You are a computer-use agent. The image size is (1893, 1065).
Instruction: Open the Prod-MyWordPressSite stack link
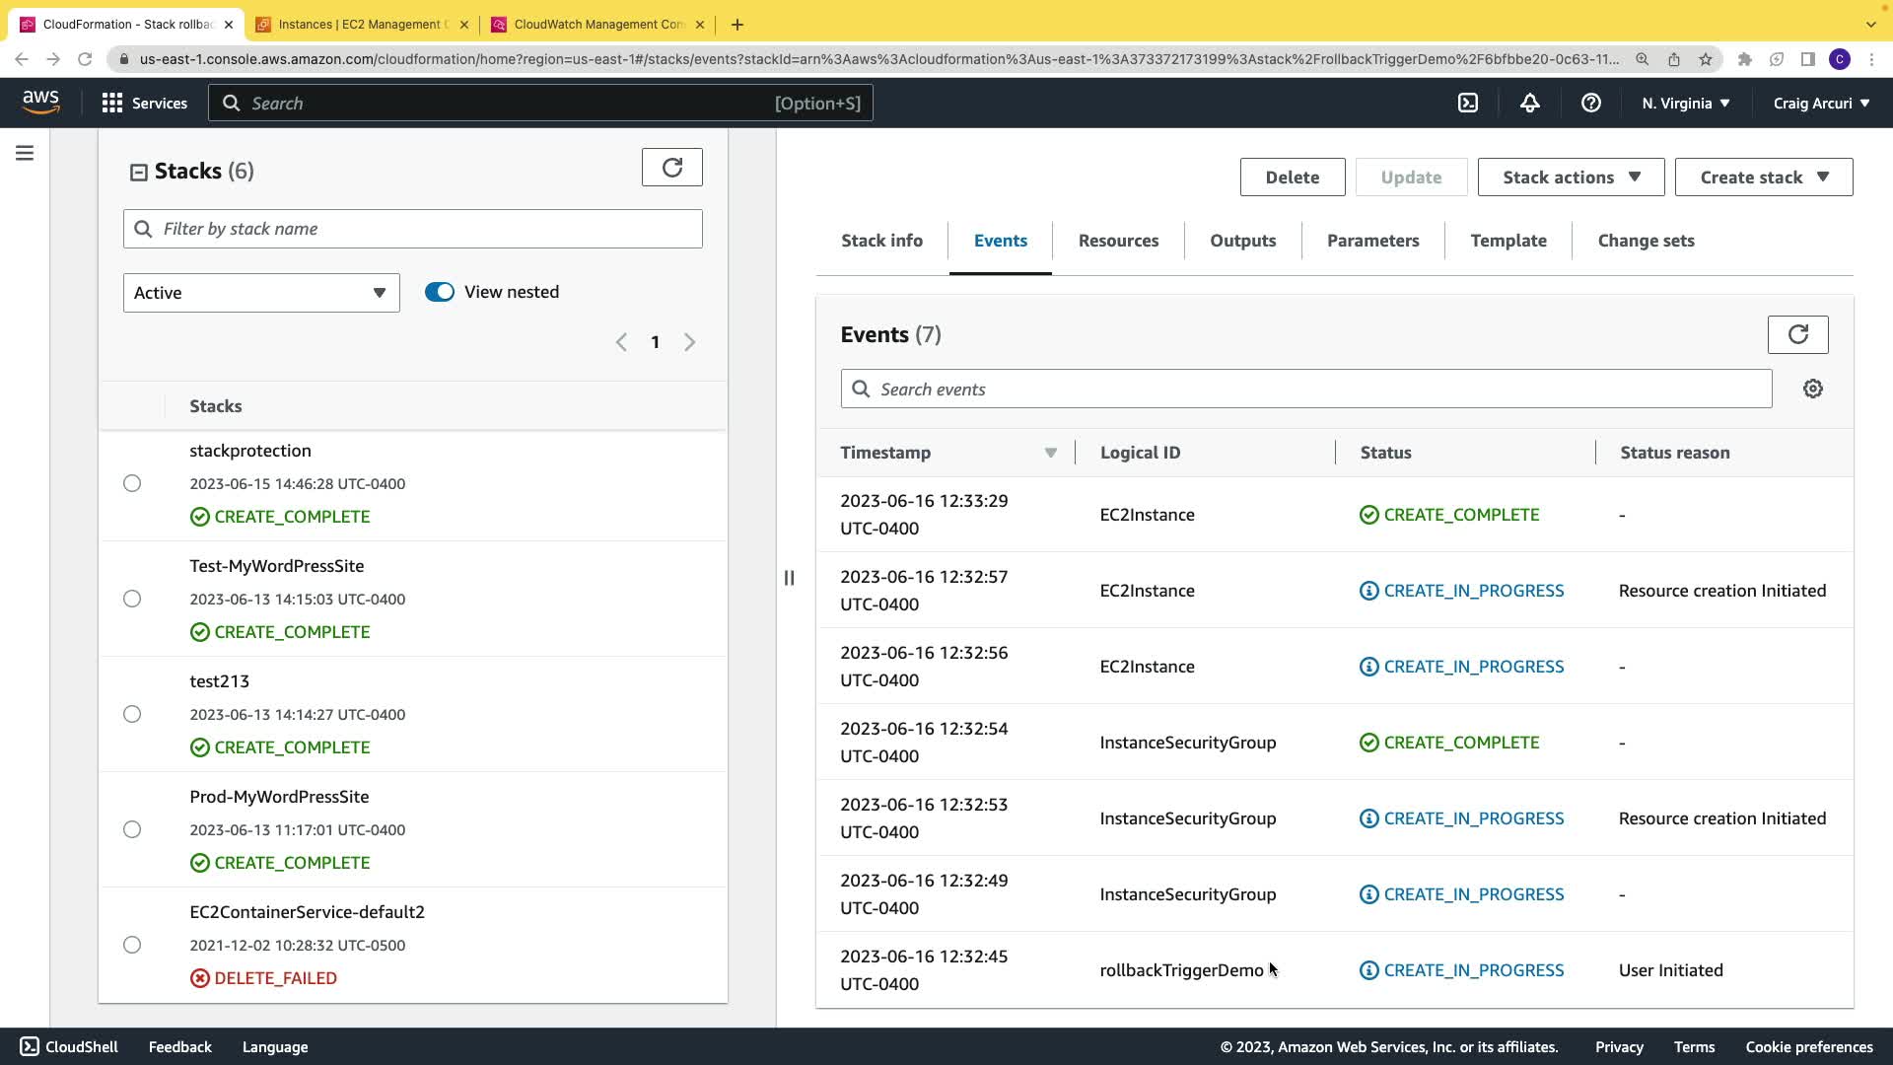click(x=279, y=797)
